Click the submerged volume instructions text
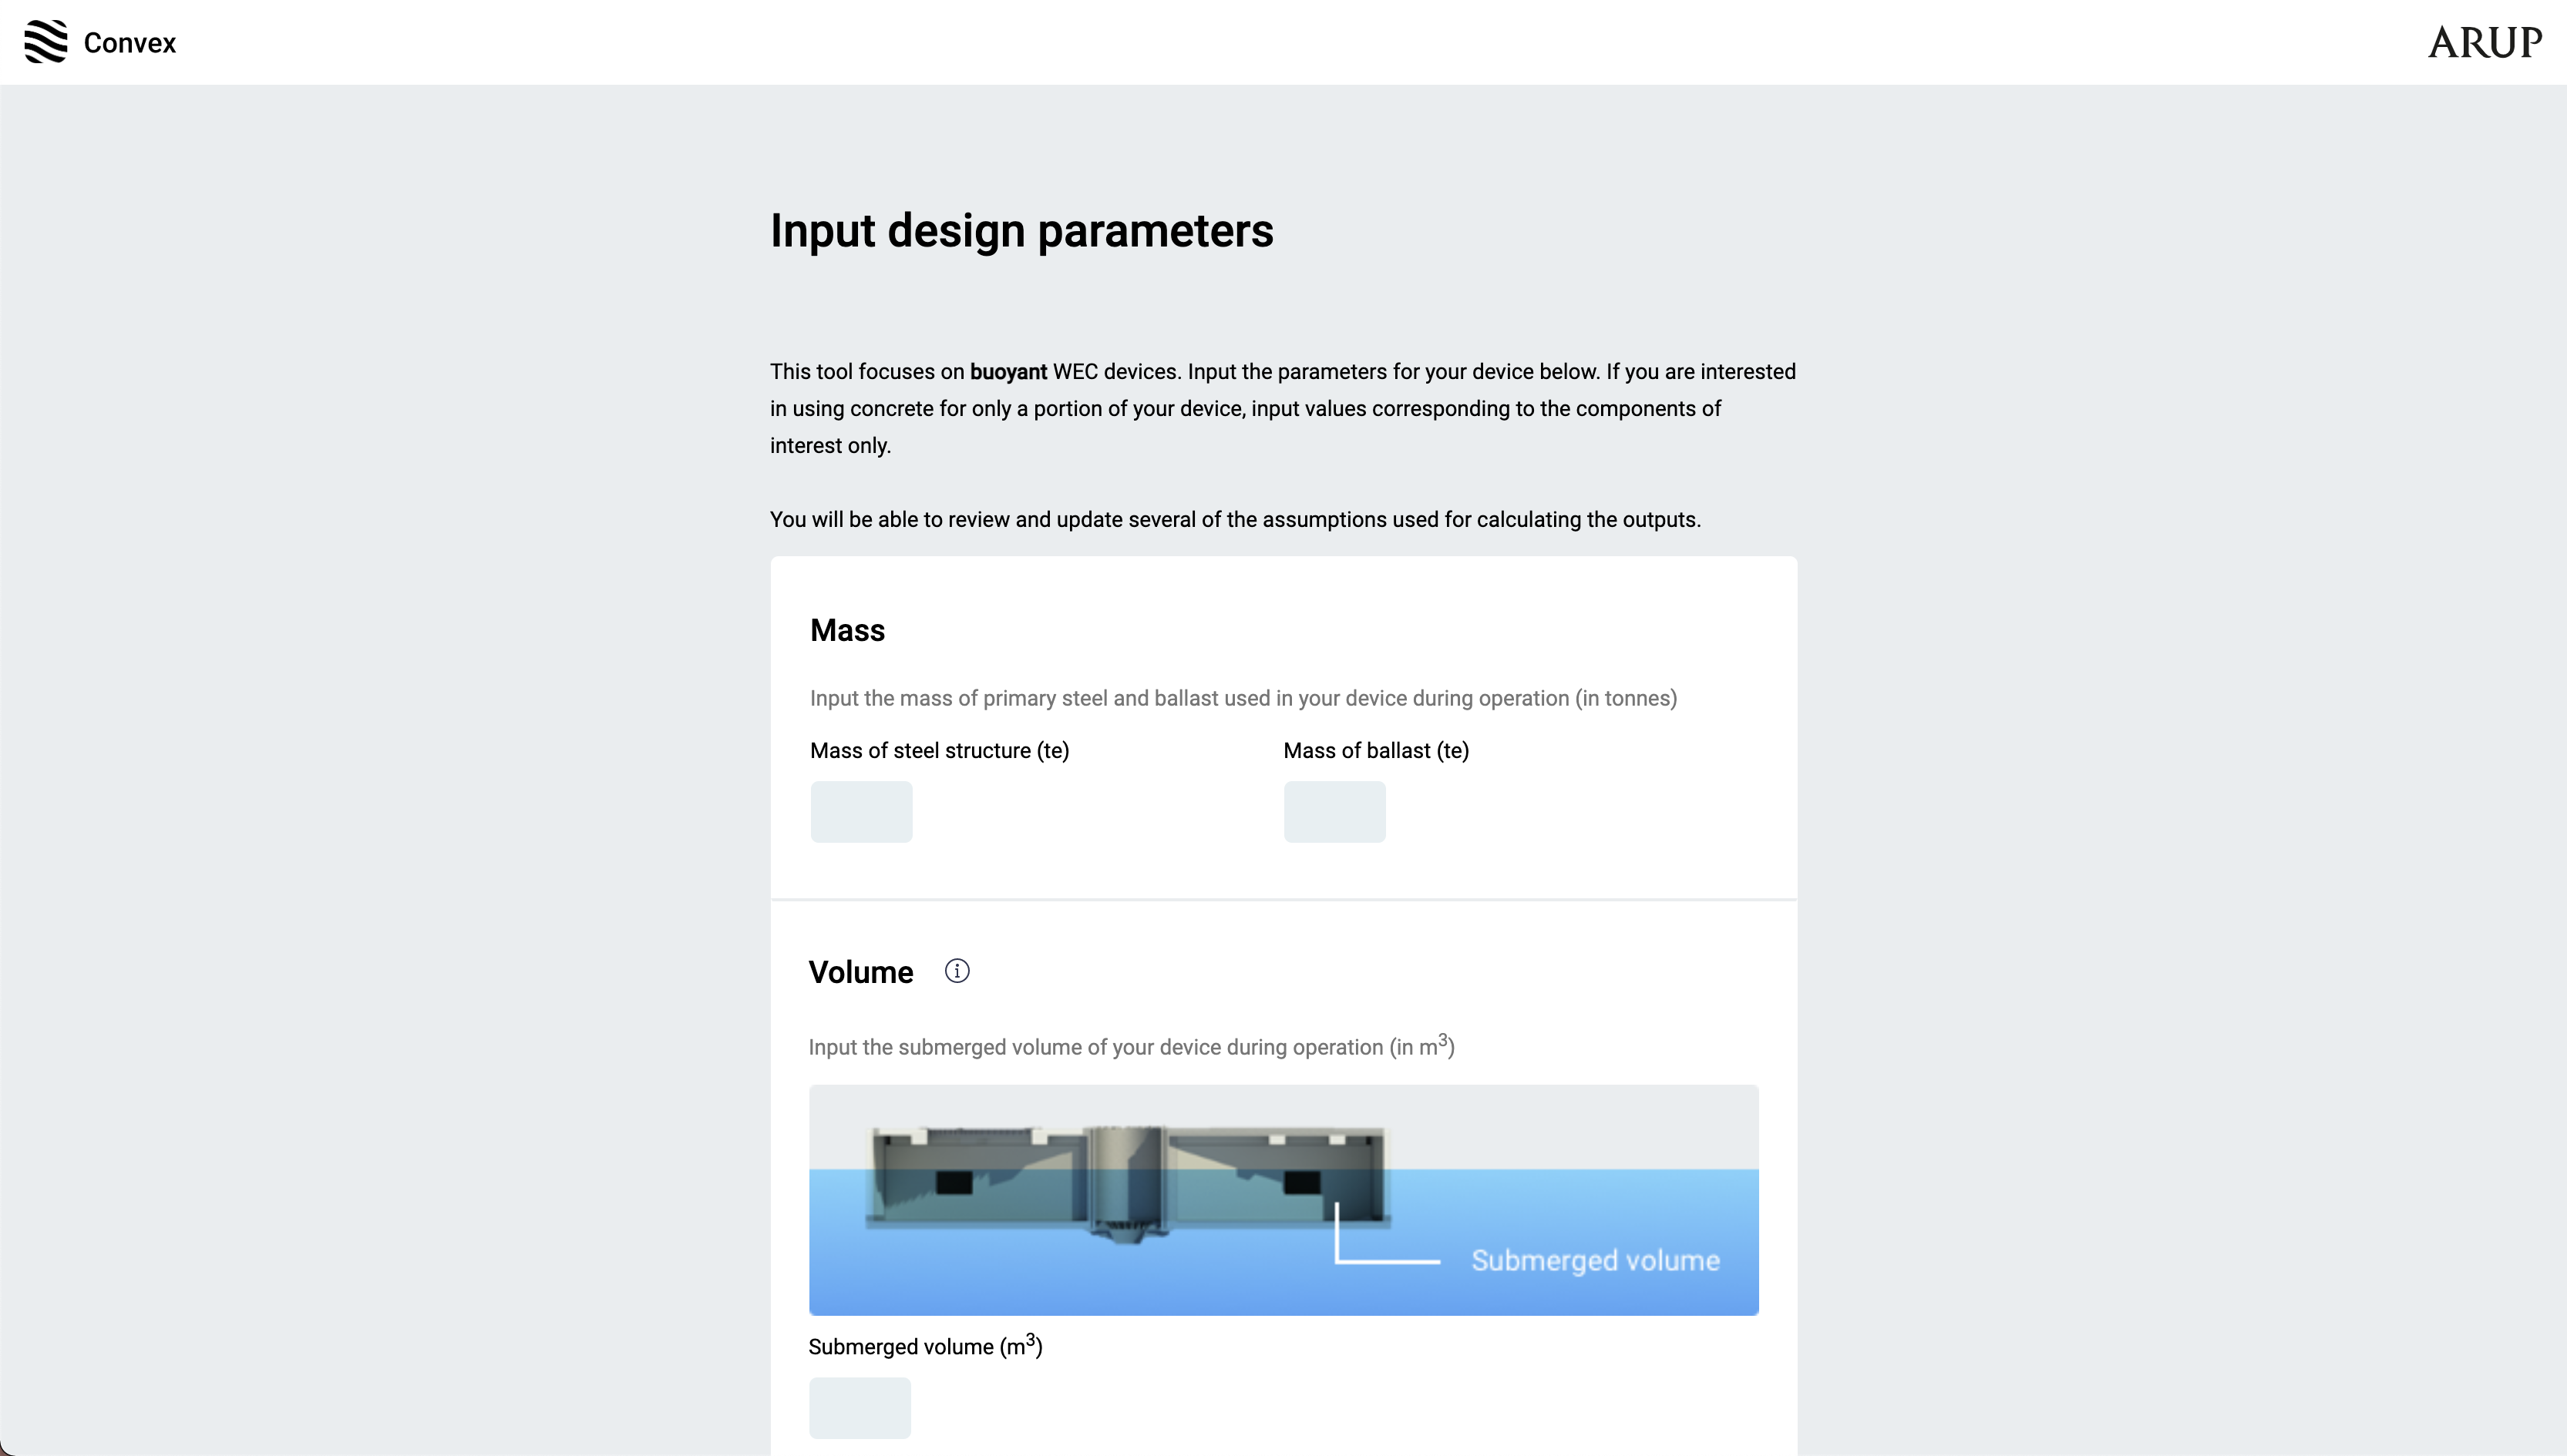The height and width of the screenshot is (1456, 2567). point(1130,1047)
